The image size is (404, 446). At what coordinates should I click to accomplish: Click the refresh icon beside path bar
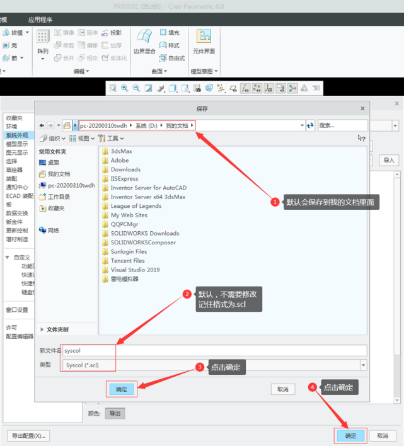[x=310, y=125]
